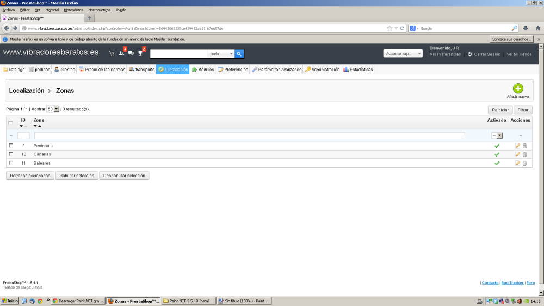Expand the URL history dropdown arrow

396,28
